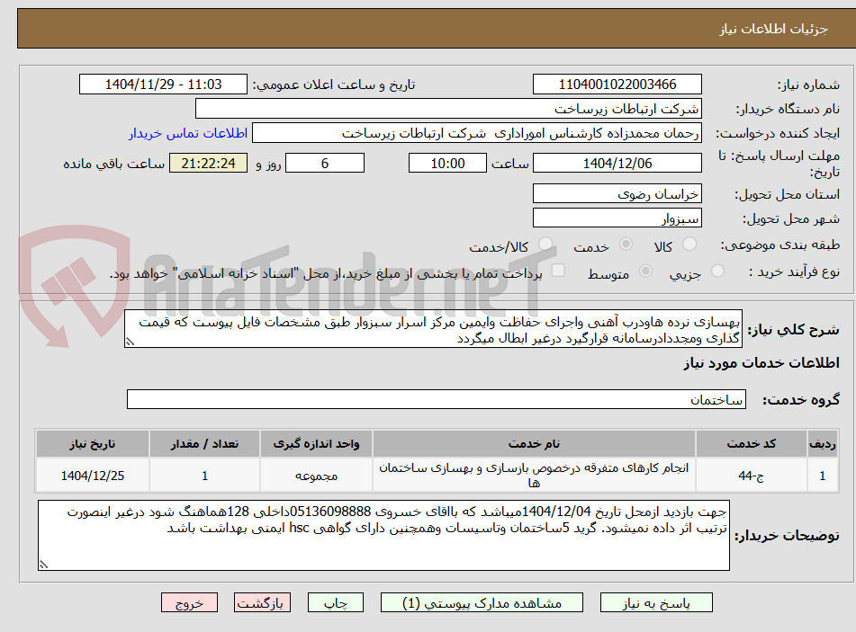Click the remaining time field 21:22:24
The image size is (856, 632).
pyautogui.click(x=208, y=163)
